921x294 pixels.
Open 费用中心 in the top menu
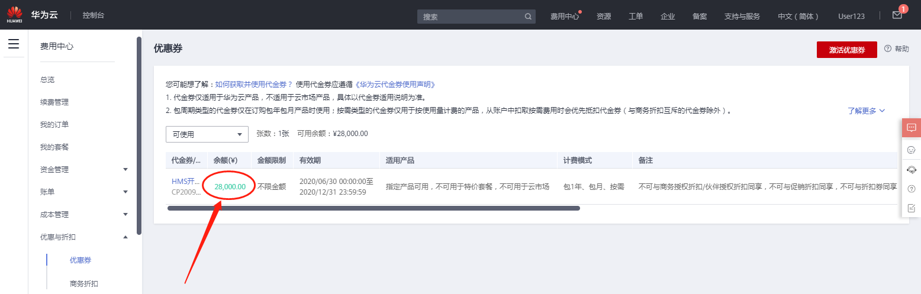click(564, 17)
